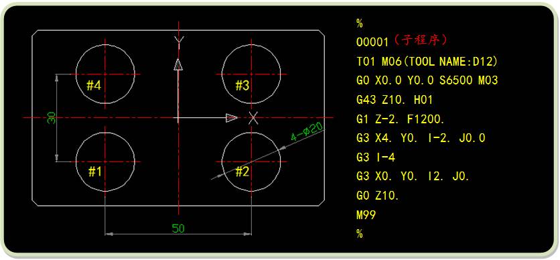Select the circle labeled #2

tap(251, 161)
